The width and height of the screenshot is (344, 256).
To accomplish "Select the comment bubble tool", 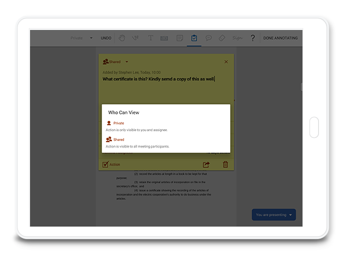I will [209, 38].
